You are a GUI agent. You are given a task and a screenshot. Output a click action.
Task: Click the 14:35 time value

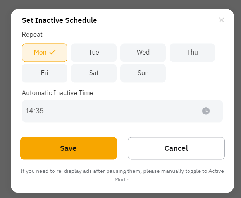(x=34, y=111)
